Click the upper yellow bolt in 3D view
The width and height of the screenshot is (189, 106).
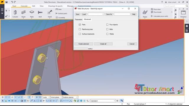[x=41, y=58]
